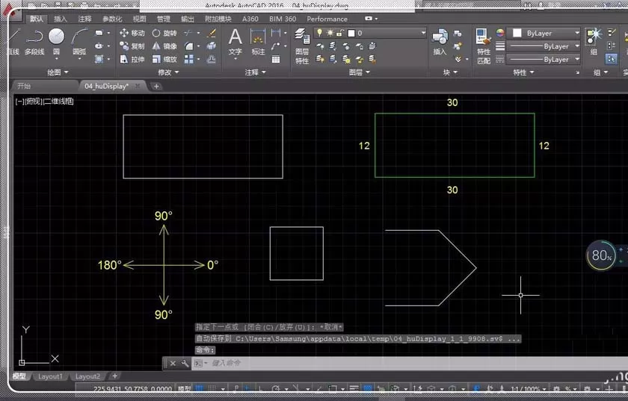The height and width of the screenshot is (401, 628).
Task: Add new drawing tab with plus button
Action: click(x=156, y=86)
